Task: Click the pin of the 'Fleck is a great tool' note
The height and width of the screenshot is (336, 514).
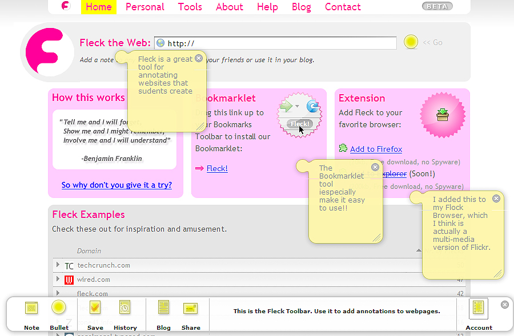Action: 121,56
